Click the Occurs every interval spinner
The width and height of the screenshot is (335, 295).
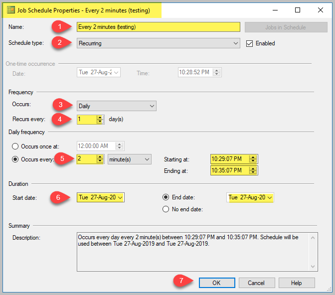(100, 159)
